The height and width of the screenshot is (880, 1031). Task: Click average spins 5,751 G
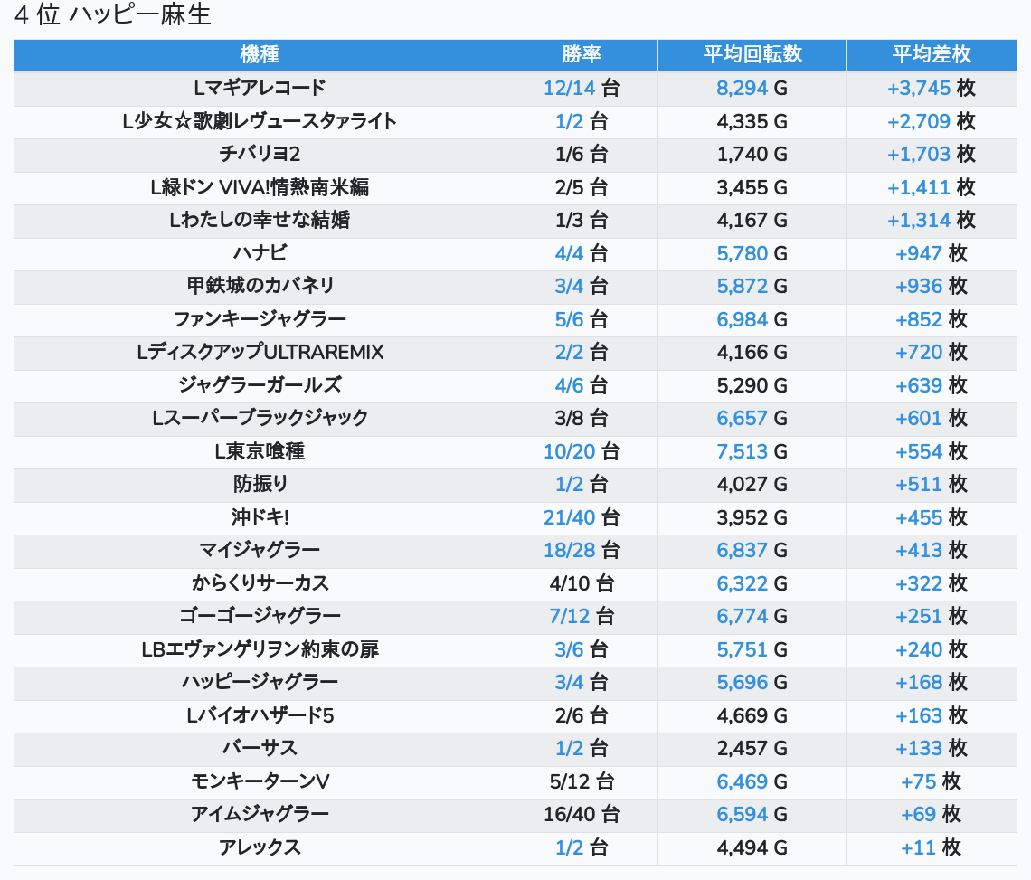pyautogui.click(x=752, y=649)
